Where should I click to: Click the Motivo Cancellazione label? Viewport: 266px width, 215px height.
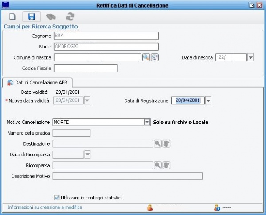coord(28,122)
